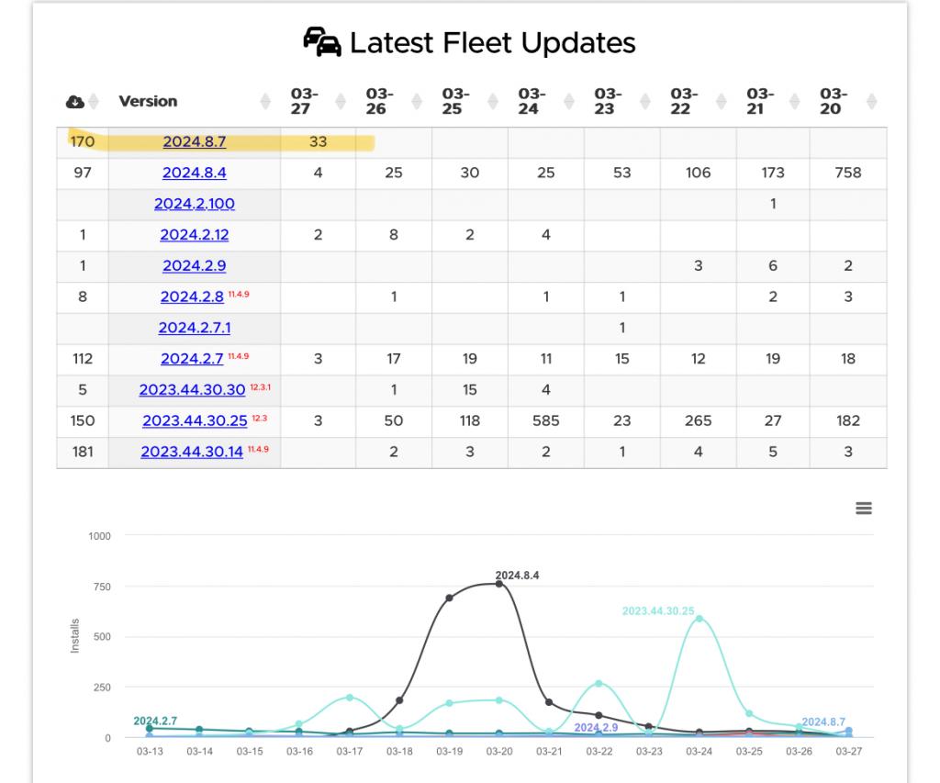The height and width of the screenshot is (783, 940).
Task: Open the 2024.2.12 version link
Action: pos(195,234)
